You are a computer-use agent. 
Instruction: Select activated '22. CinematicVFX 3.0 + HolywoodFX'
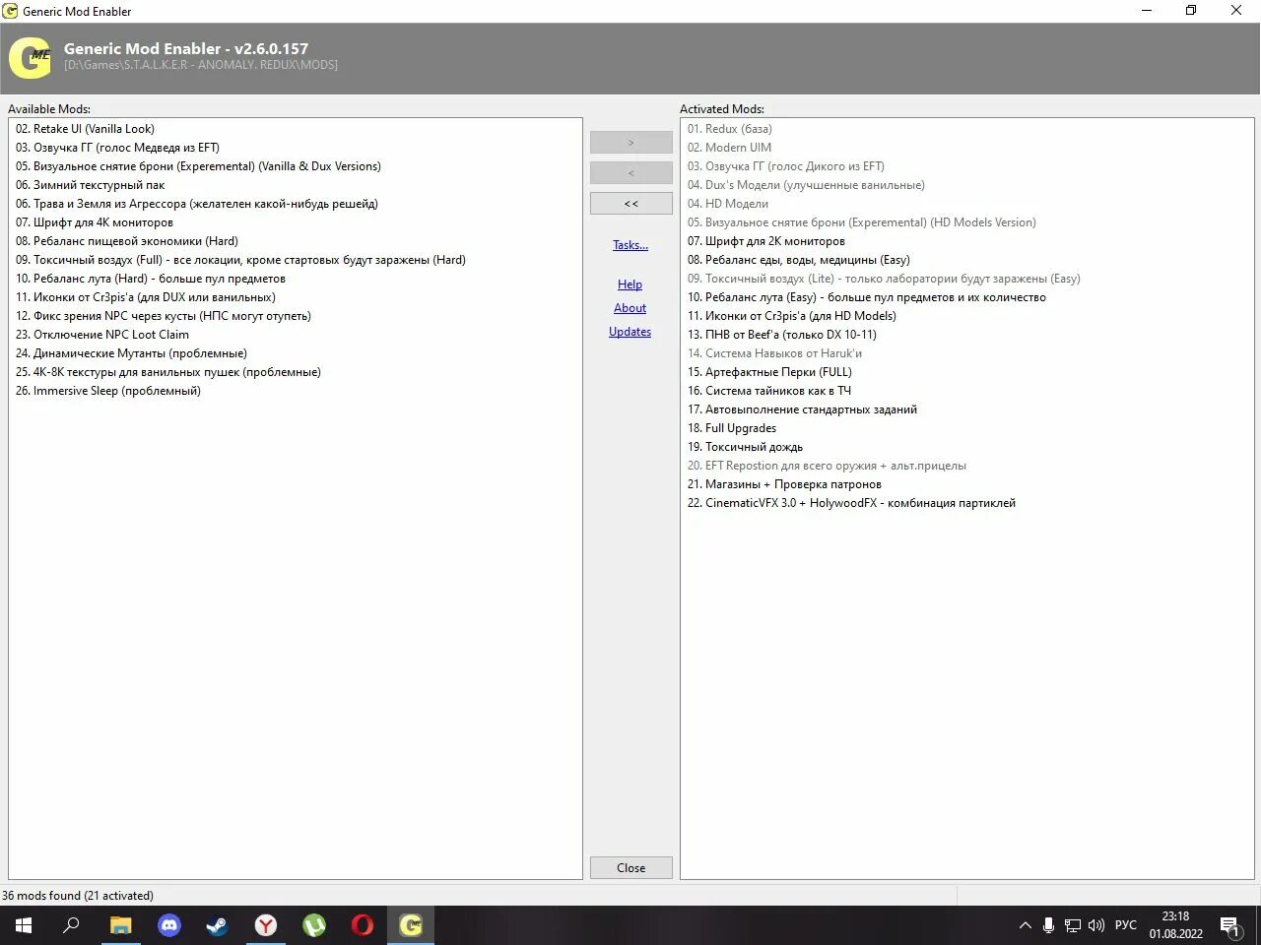pyautogui.click(x=851, y=503)
